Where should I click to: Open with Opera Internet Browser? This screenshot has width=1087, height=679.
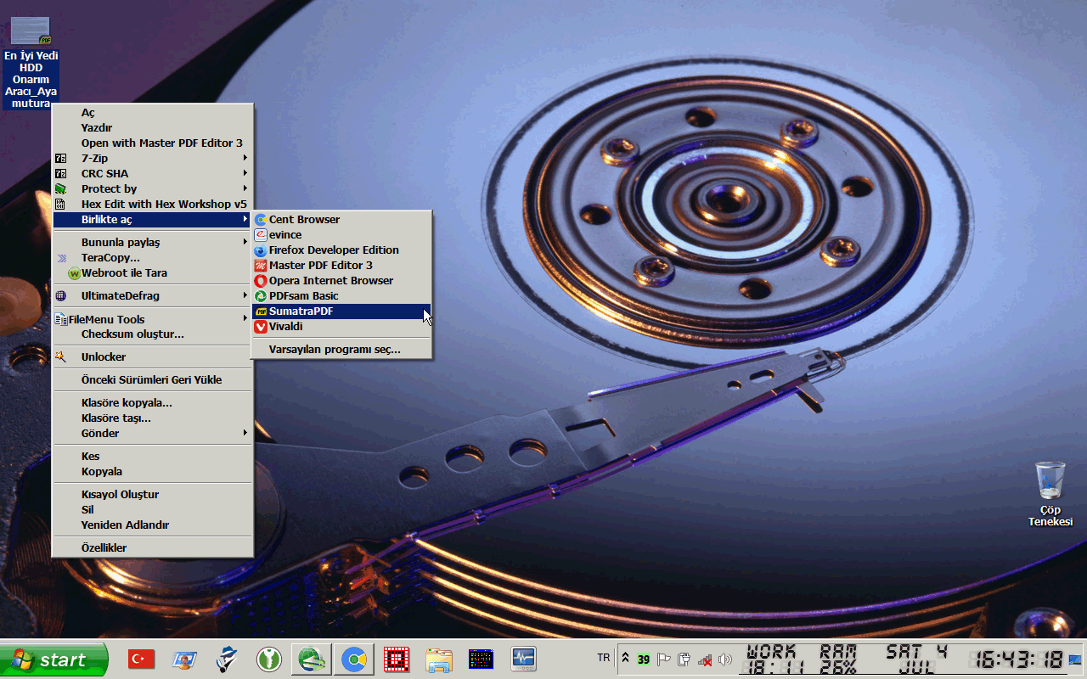(x=341, y=280)
